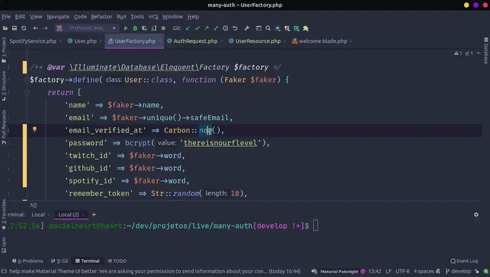490x277 pixels.
Task: Open the Event Log
Action: click(x=464, y=260)
